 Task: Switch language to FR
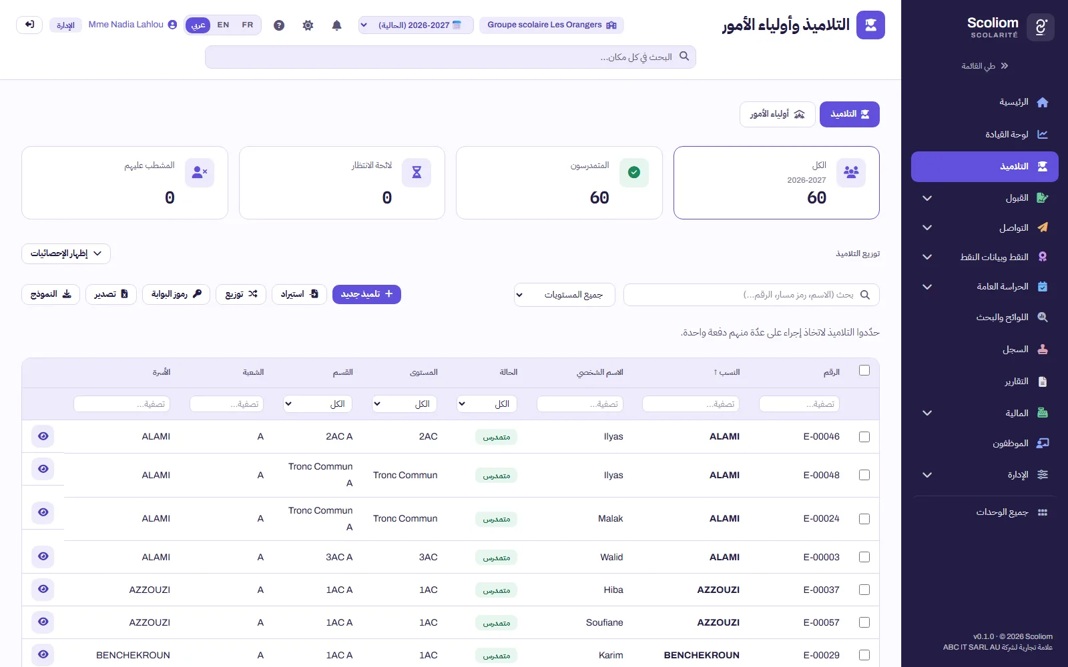[248, 25]
